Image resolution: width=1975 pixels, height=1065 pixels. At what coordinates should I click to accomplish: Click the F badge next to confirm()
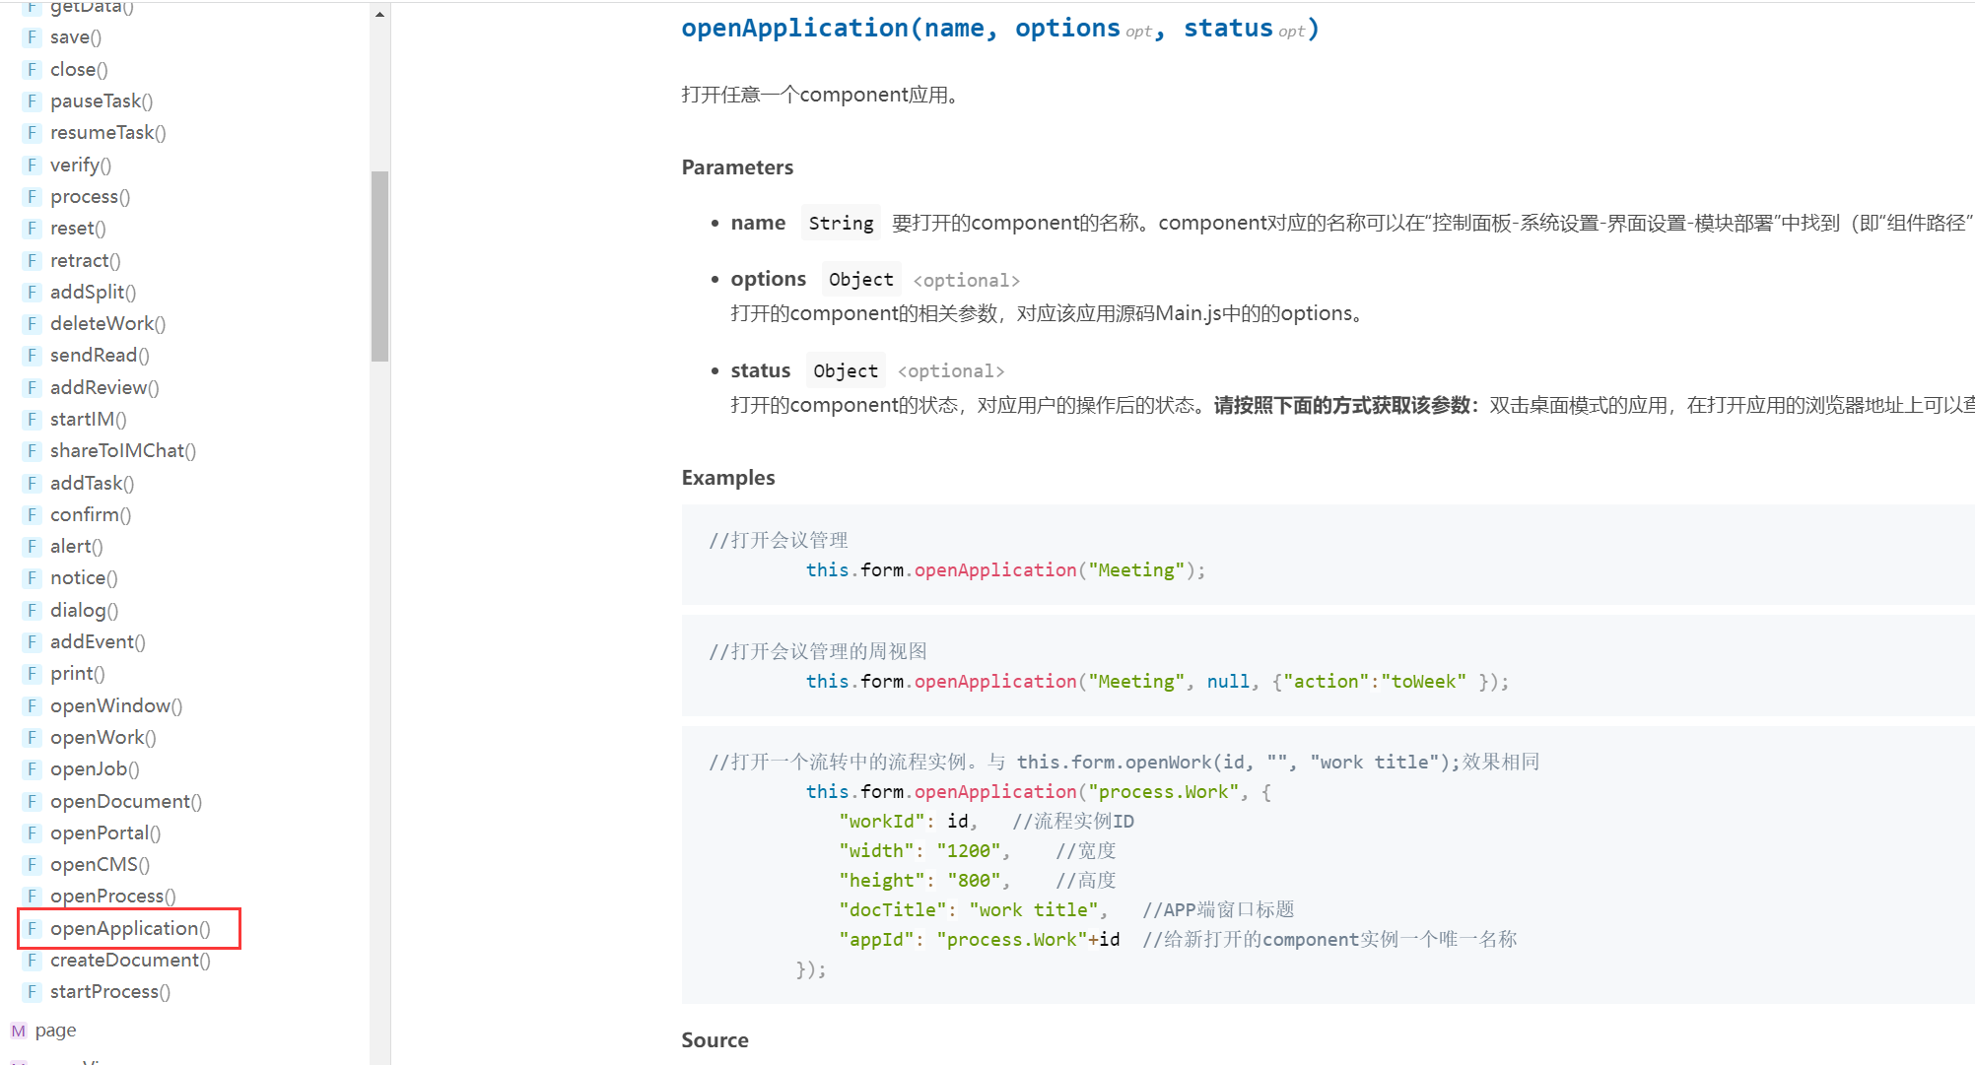(x=32, y=515)
